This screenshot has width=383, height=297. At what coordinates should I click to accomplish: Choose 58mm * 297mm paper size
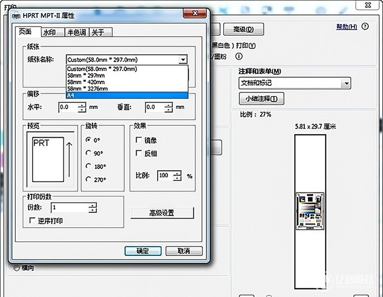click(x=127, y=75)
